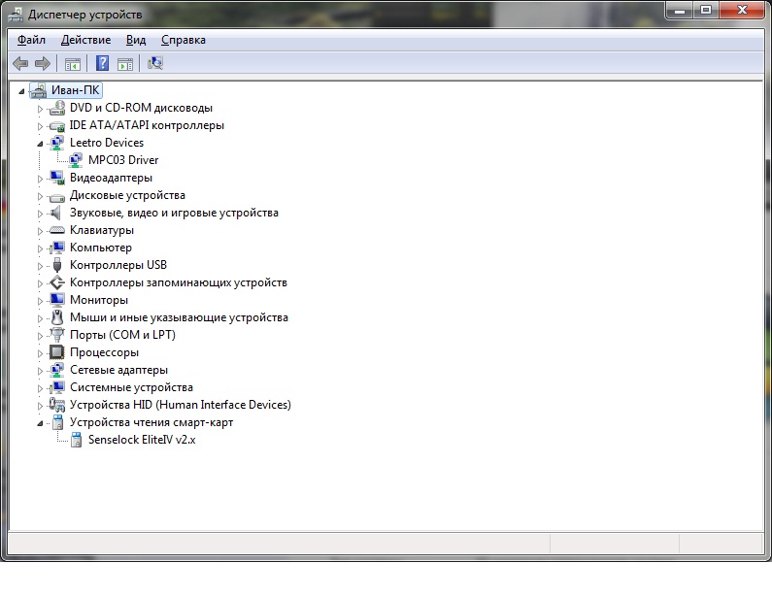Expand the Порты (COM и LPT) node
This screenshot has width=772, height=596.
pos(41,336)
